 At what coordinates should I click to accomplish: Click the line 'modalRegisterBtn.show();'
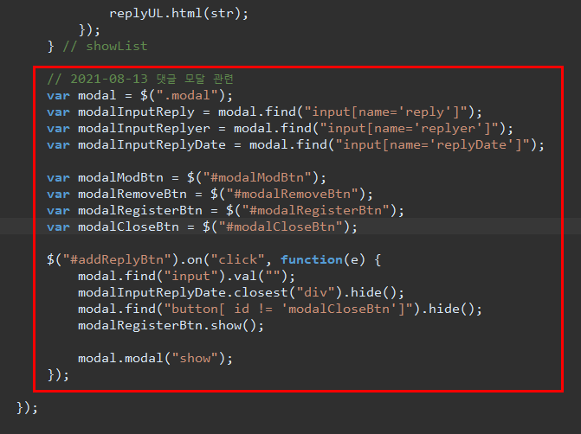tap(171, 326)
